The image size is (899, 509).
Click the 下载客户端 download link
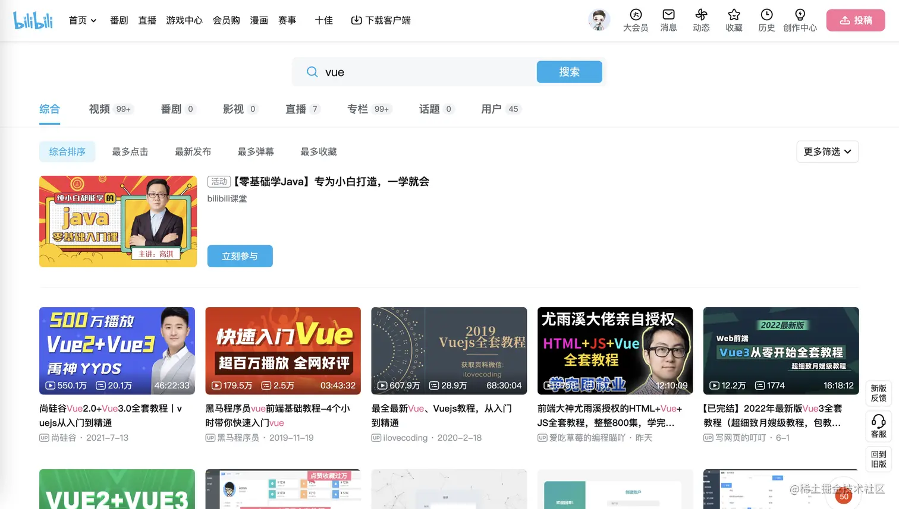pyautogui.click(x=381, y=20)
